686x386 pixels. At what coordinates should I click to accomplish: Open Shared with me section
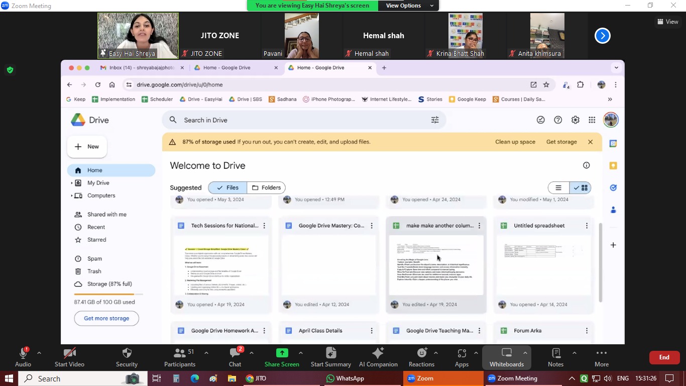click(x=106, y=215)
